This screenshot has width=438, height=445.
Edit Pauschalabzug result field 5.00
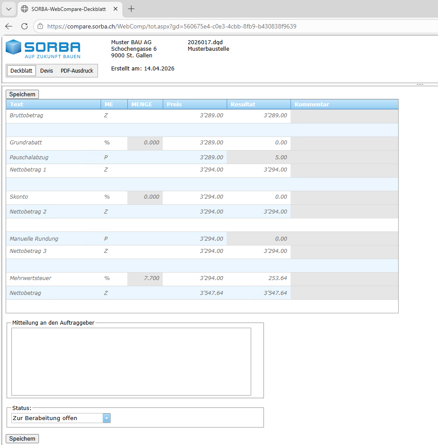259,157
